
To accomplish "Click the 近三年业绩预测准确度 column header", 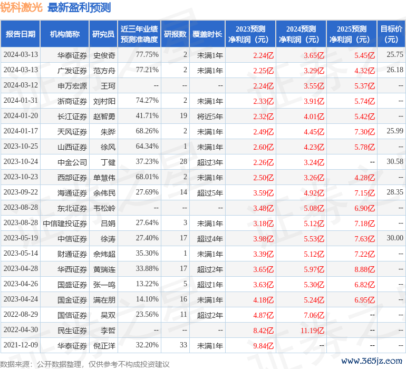I will pos(139,34).
